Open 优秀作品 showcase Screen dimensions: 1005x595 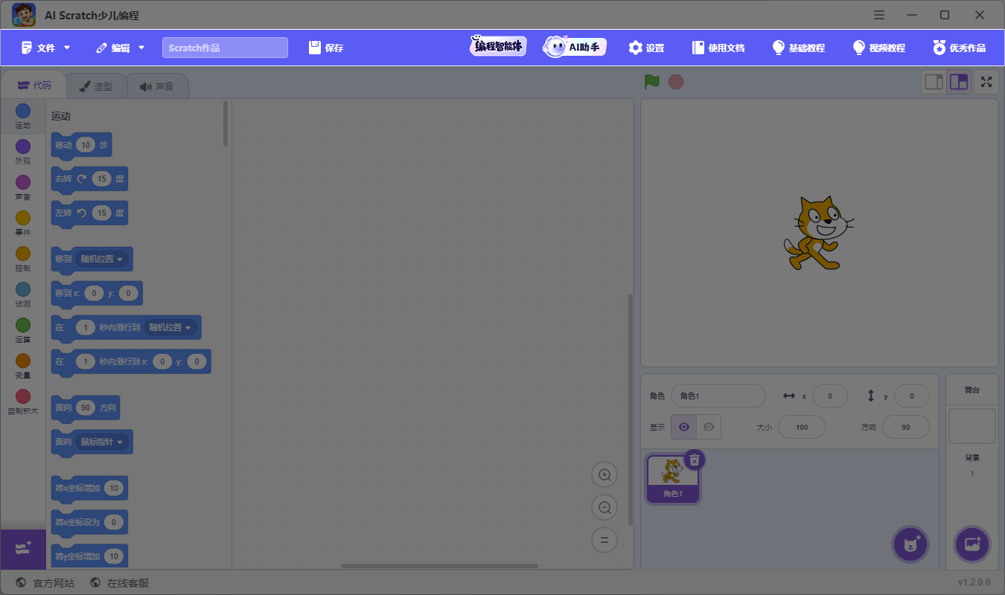coord(960,48)
